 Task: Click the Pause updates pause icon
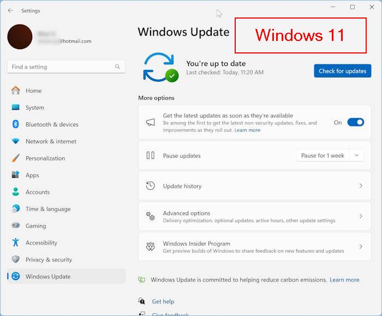(150, 155)
